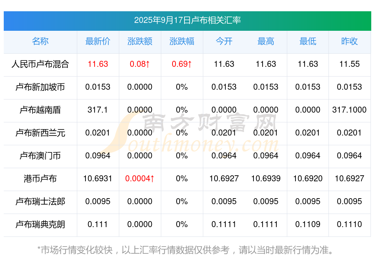Click the 317.1 latest price

pos(97,110)
